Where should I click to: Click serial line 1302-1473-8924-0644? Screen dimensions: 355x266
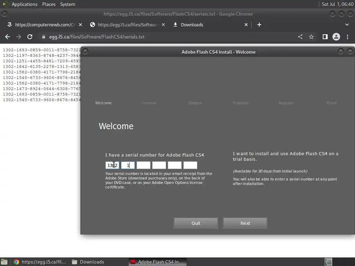(42, 89)
